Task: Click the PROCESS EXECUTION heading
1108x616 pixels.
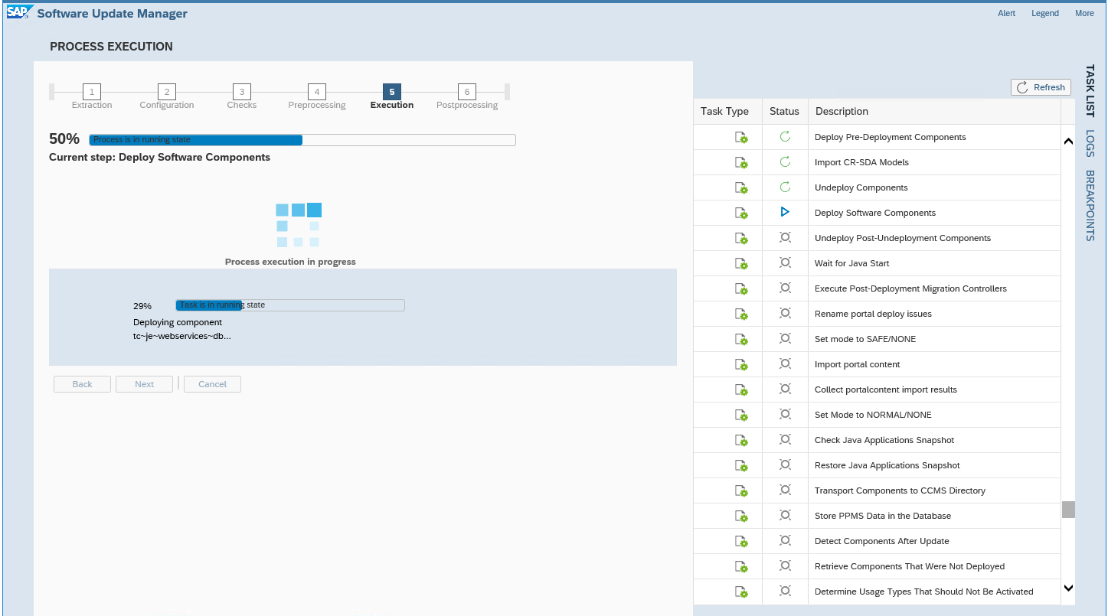Action: [111, 47]
